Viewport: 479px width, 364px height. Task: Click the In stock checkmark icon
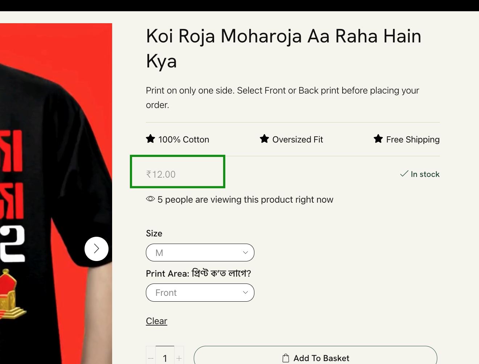(404, 174)
